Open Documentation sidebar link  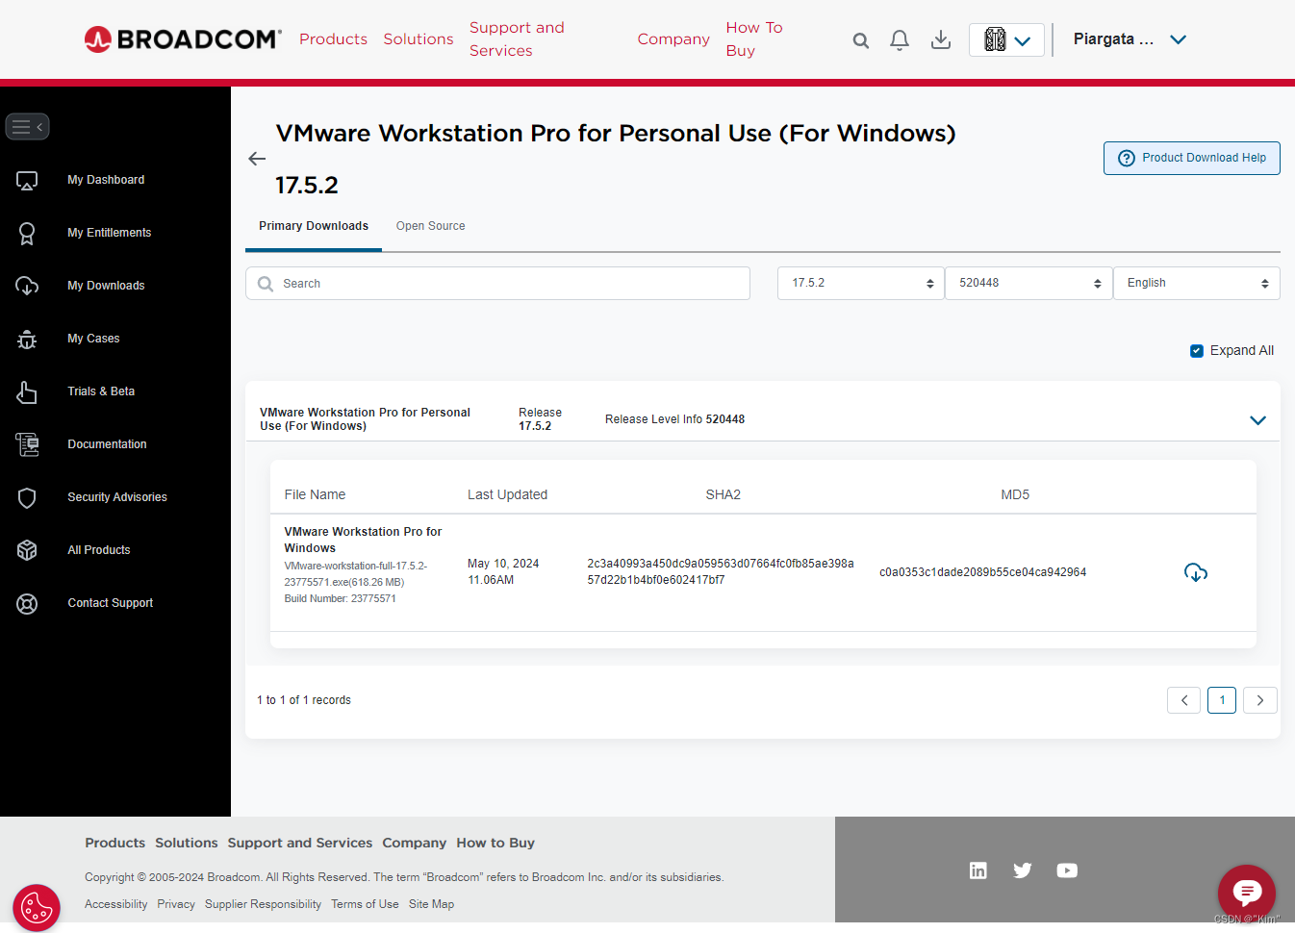(107, 444)
